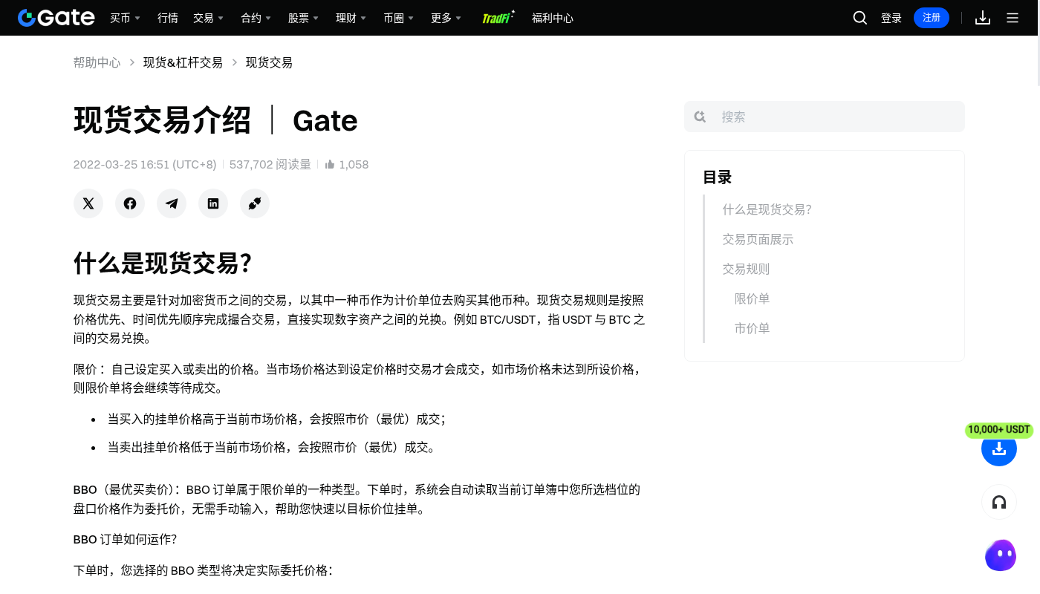Open the purple chatbot assistant icon
1040x594 pixels.
[1001, 555]
